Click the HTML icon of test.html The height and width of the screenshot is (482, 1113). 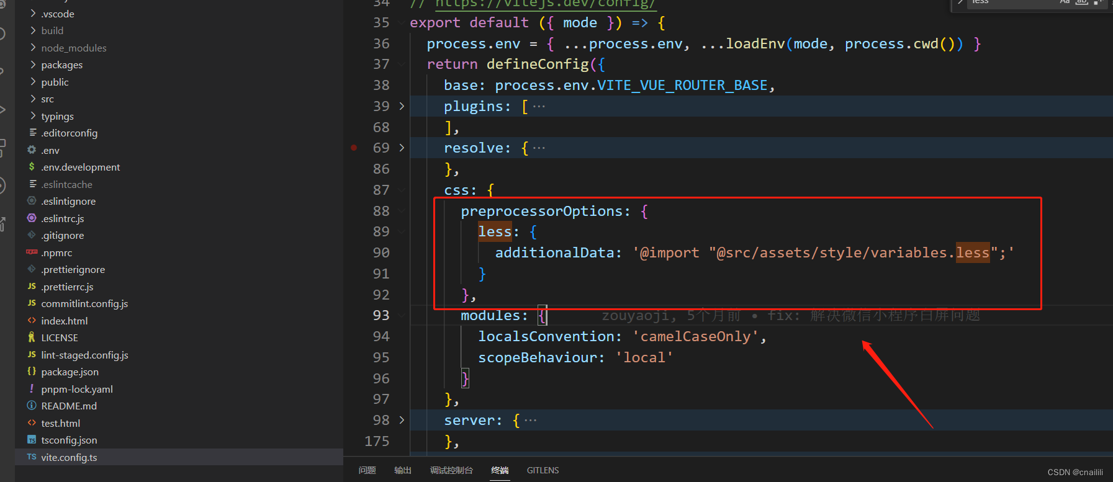coord(32,423)
